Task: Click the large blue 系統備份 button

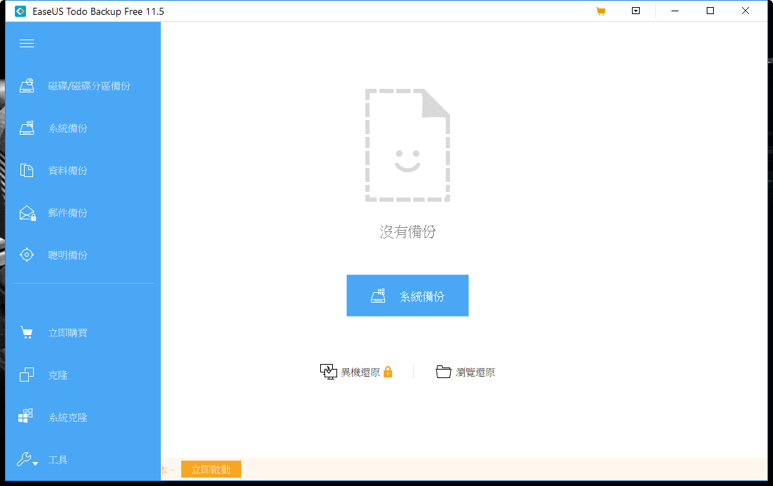Action: click(408, 296)
